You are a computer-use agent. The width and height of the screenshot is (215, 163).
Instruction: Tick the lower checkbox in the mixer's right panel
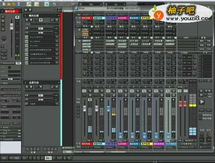pos(200,119)
